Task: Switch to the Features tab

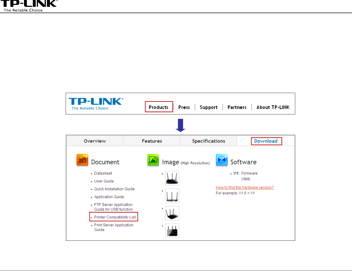Action: point(152,141)
